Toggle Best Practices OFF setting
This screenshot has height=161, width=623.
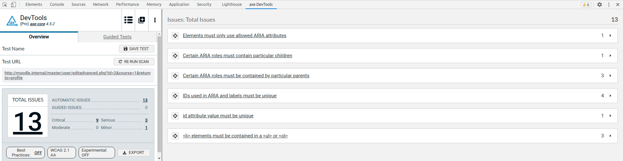click(26, 153)
